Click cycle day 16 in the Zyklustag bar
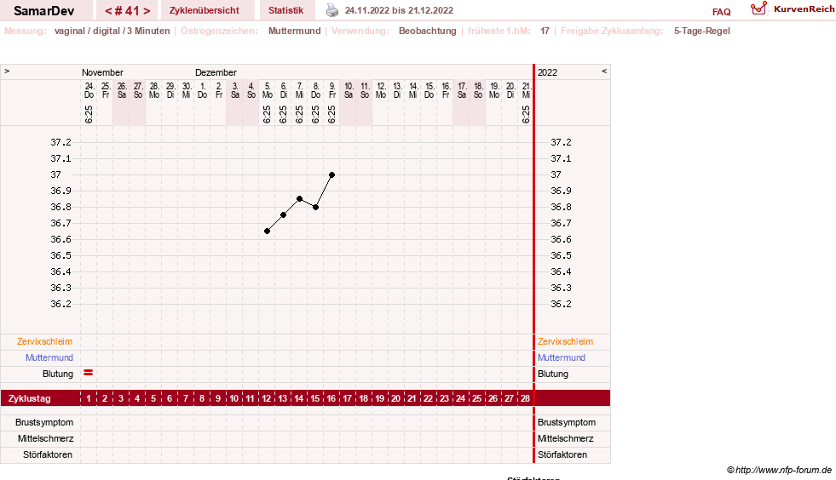This screenshot has height=480, width=836. pyautogui.click(x=332, y=398)
